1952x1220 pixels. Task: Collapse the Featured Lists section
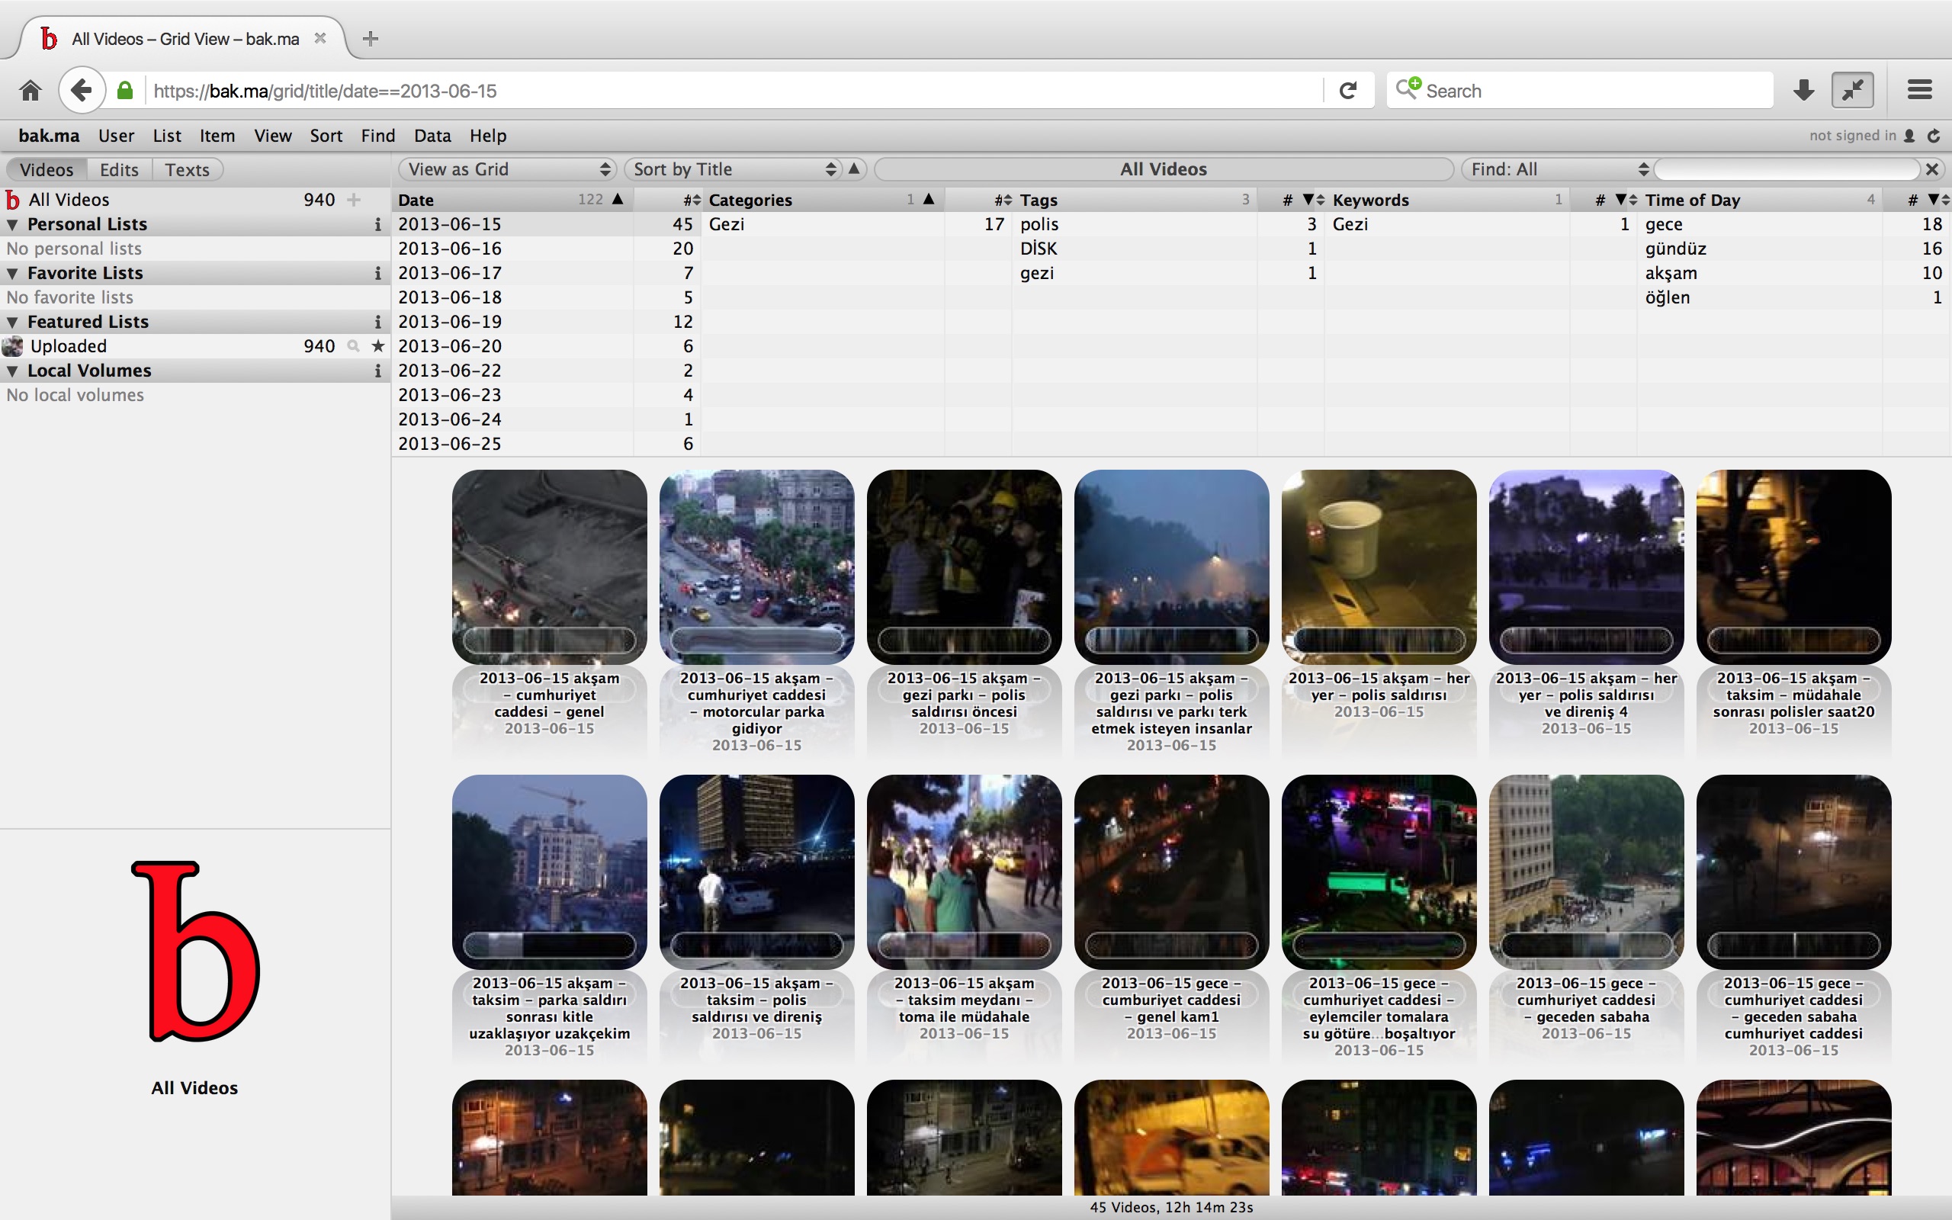point(13,322)
